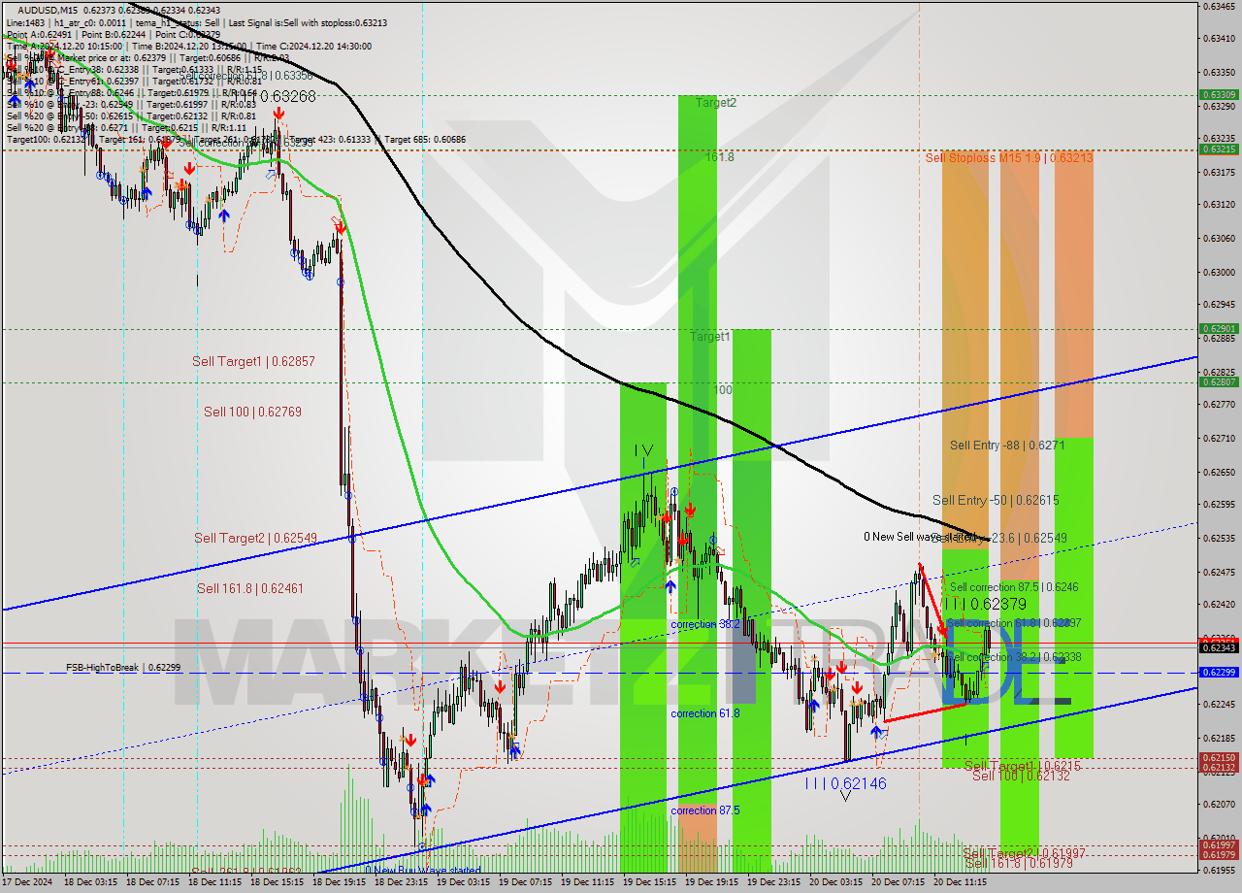This screenshot has height=893, width=1242.
Task: Click the 'correction 61.8' label
Action: pyautogui.click(x=705, y=713)
